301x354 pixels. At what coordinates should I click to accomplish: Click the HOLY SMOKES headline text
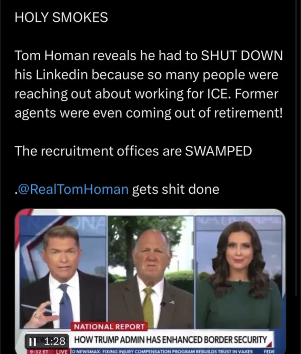(61, 17)
